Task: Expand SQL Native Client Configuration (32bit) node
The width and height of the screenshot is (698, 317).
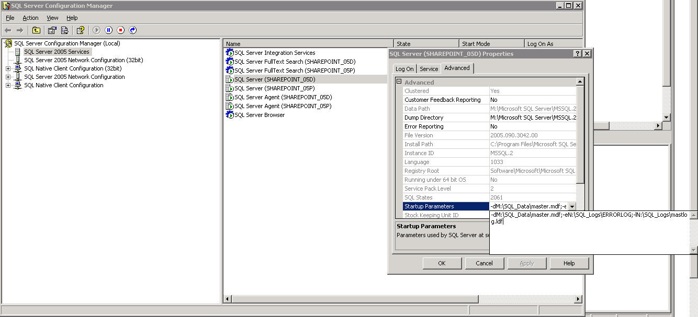Action: [8, 68]
